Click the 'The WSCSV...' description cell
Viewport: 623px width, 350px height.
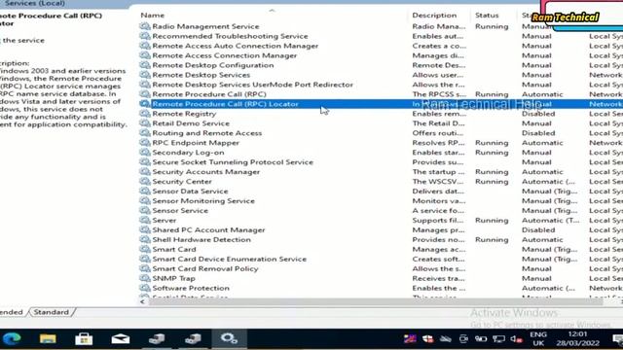[438, 182]
